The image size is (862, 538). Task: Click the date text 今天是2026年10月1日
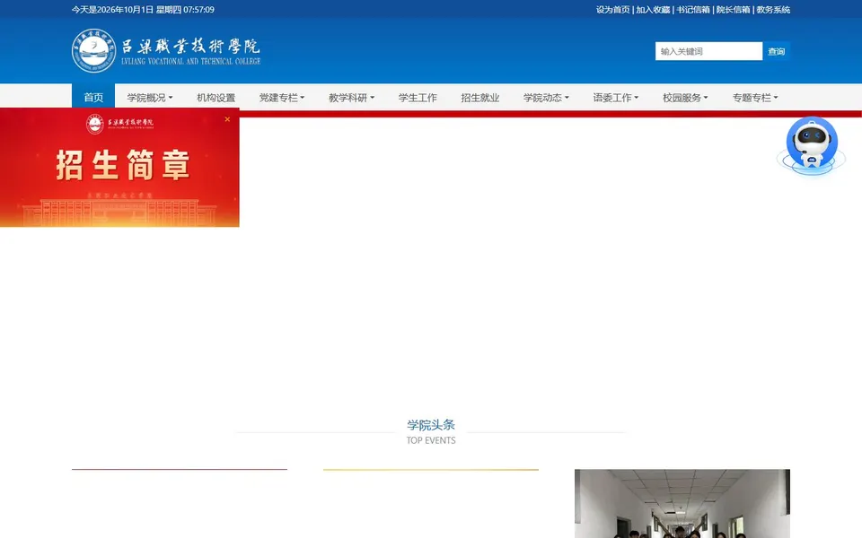coord(113,9)
